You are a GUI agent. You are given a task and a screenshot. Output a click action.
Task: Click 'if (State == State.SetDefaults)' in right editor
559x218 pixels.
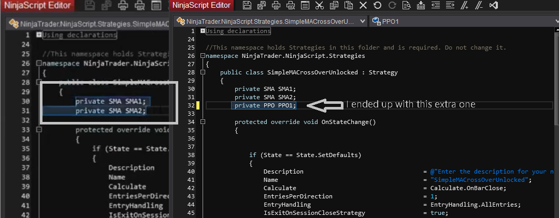(305, 155)
